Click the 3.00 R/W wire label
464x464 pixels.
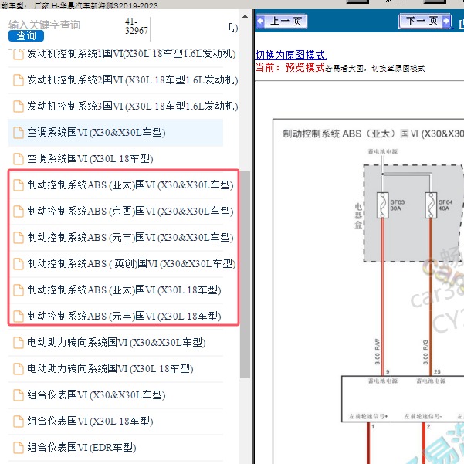(378, 351)
